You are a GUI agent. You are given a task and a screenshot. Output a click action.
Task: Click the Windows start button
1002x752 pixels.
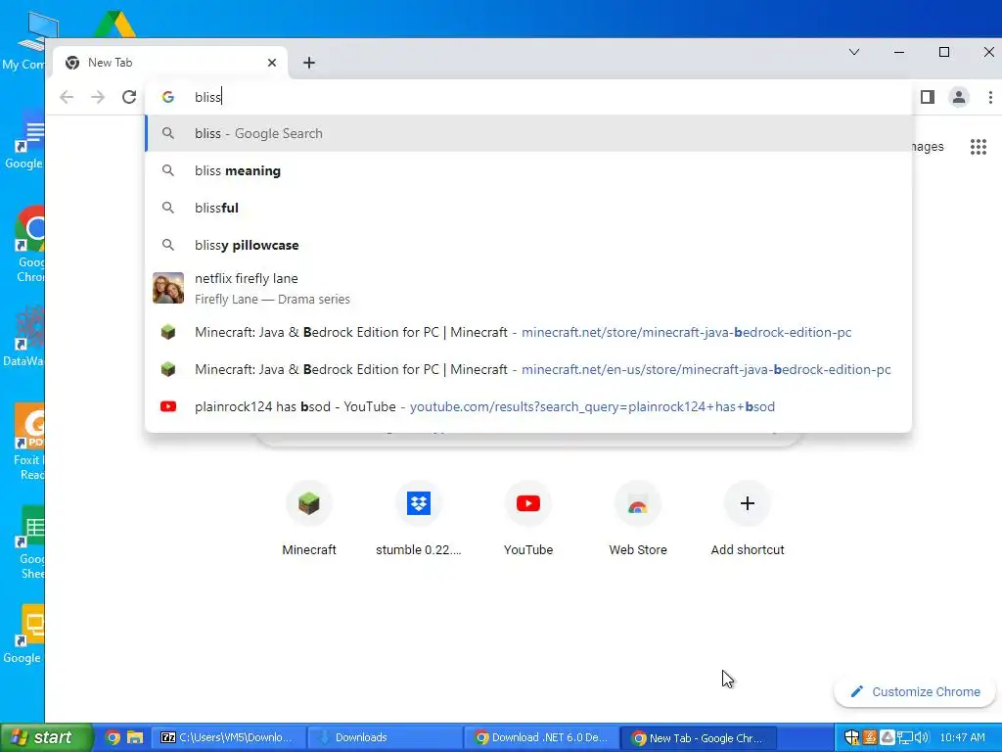point(46,737)
